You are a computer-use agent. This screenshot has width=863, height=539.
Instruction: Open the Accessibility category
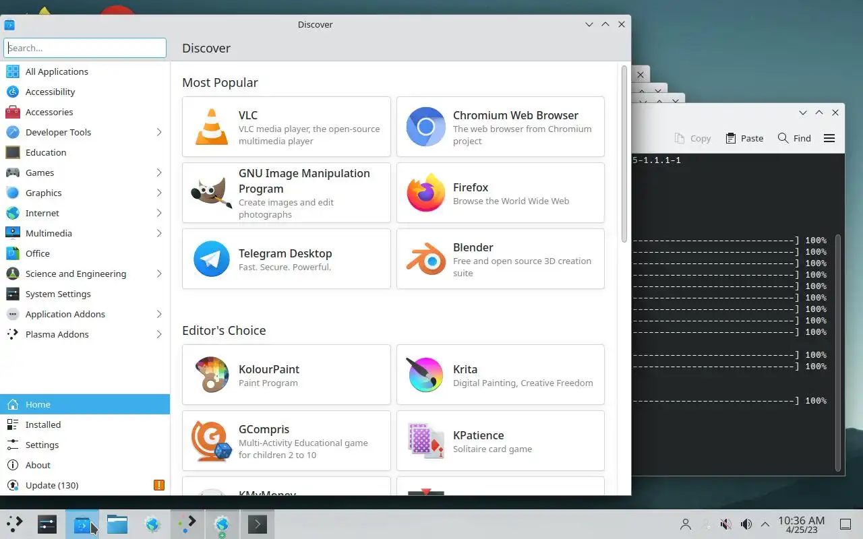click(x=85, y=92)
